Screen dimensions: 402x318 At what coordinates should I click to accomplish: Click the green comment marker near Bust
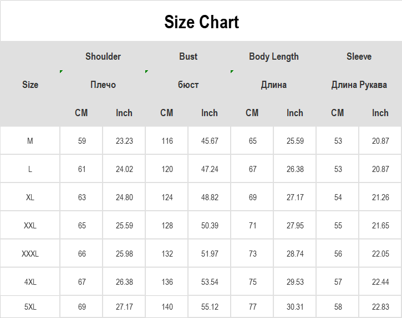(x=146, y=71)
